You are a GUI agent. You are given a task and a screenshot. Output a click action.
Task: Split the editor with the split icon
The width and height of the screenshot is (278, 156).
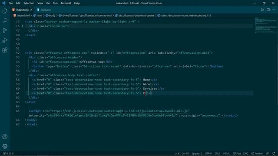click(268, 10)
